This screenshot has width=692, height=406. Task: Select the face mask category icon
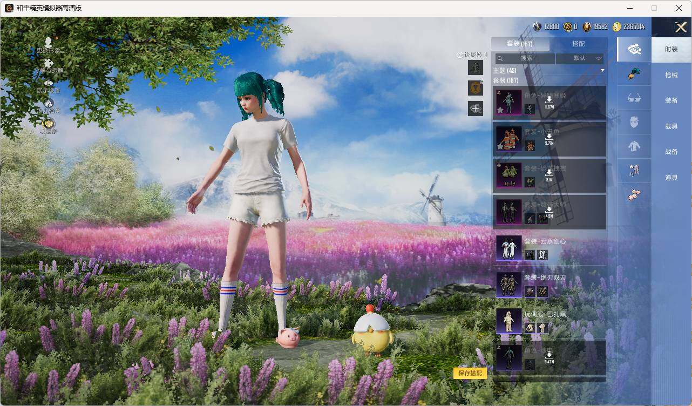634,122
